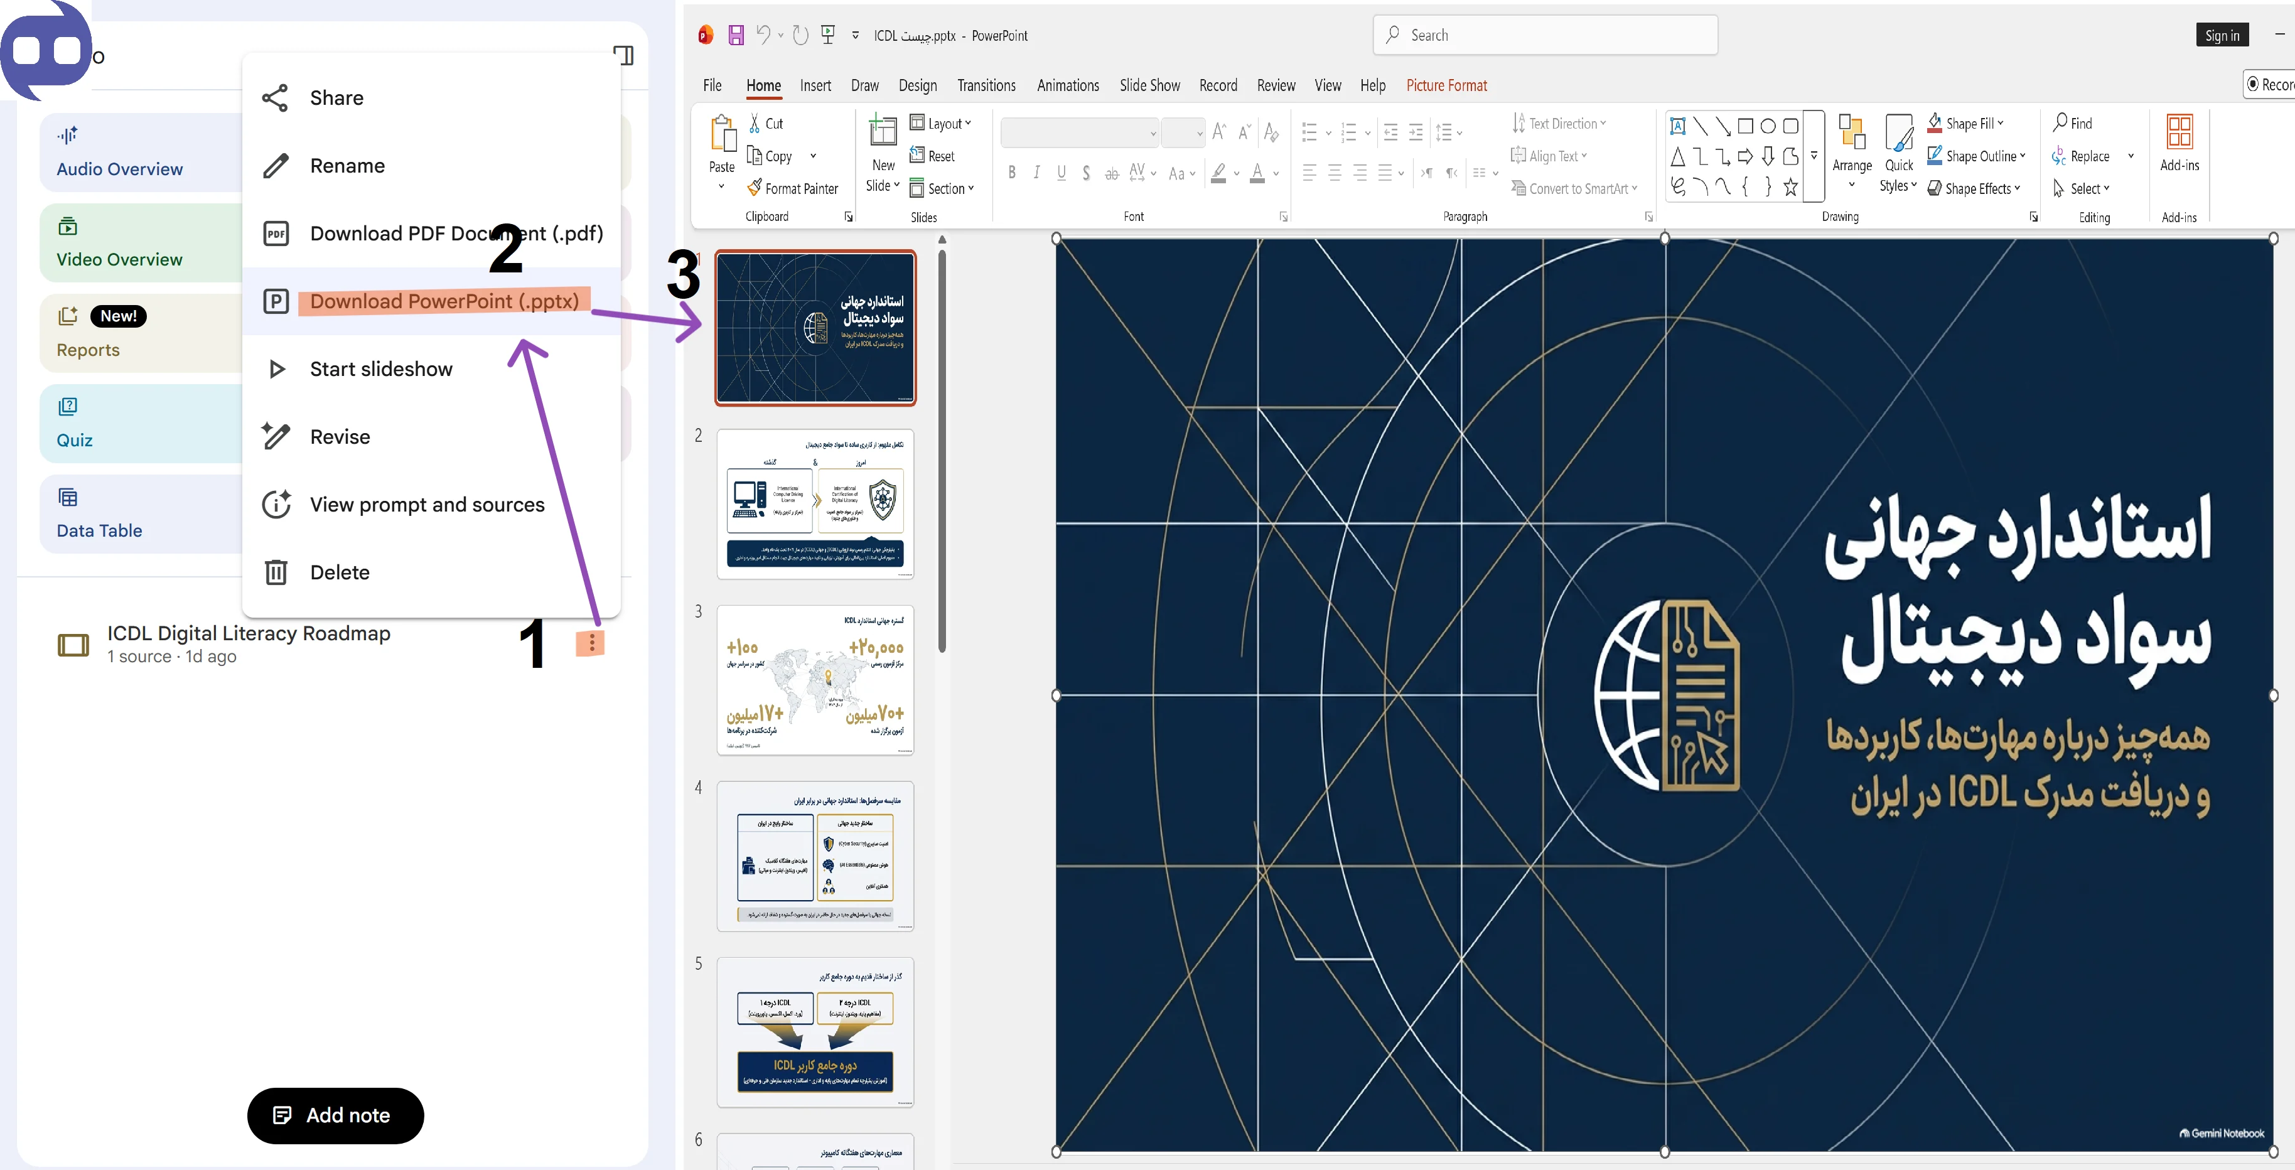Decrease list indent level
Viewport: 2295px width, 1170px height.
pos(1390,133)
